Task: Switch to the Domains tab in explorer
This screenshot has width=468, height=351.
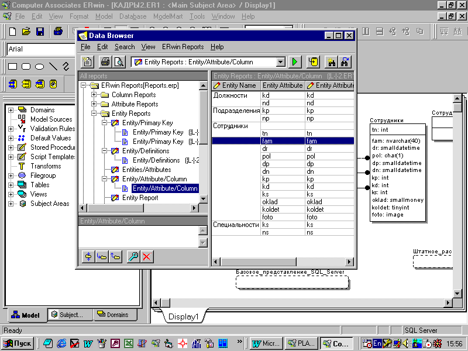Action: 115,315
